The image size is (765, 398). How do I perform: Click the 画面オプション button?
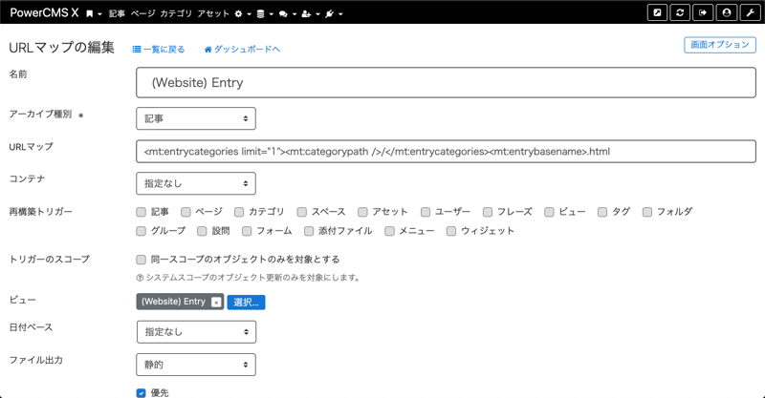coord(720,45)
